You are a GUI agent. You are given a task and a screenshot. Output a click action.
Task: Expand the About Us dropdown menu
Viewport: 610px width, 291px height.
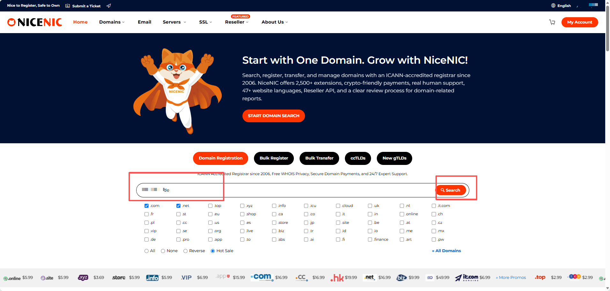[275, 22]
